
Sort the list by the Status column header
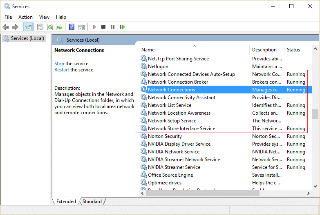pos(293,50)
